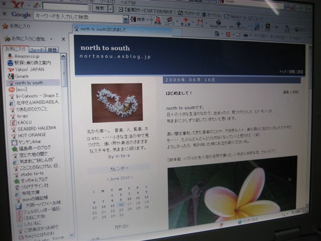321x241 pixels.
Task: Click the Yahoo icon next to Yahoo! JAPAN
Action: point(11,70)
